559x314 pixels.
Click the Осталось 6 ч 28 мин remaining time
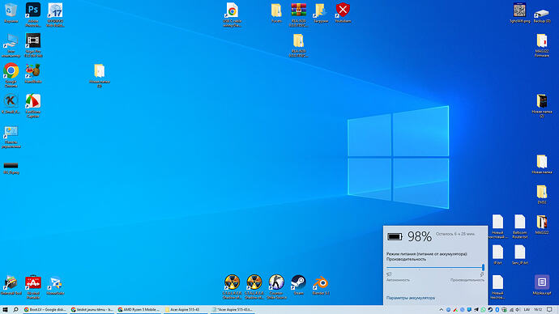[455, 234]
